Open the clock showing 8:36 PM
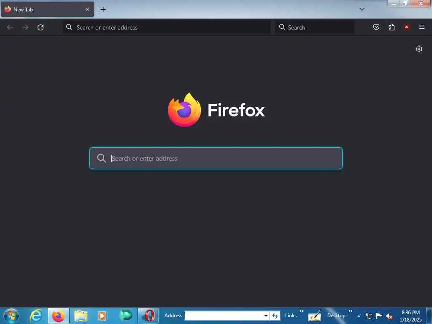This screenshot has width=432, height=324. [x=410, y=316]
